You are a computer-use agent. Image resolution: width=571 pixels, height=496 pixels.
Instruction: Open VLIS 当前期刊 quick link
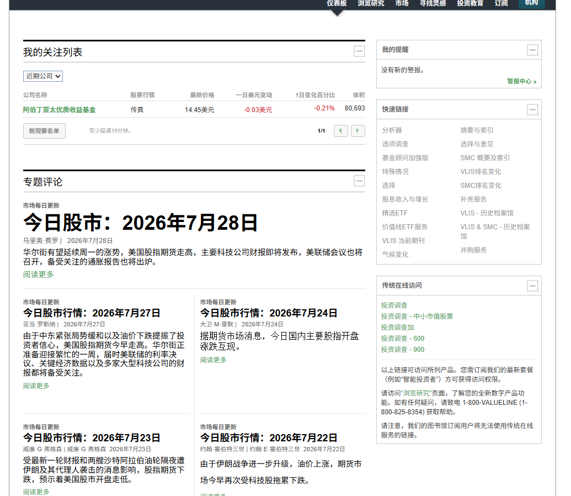(x=403, y=241)
